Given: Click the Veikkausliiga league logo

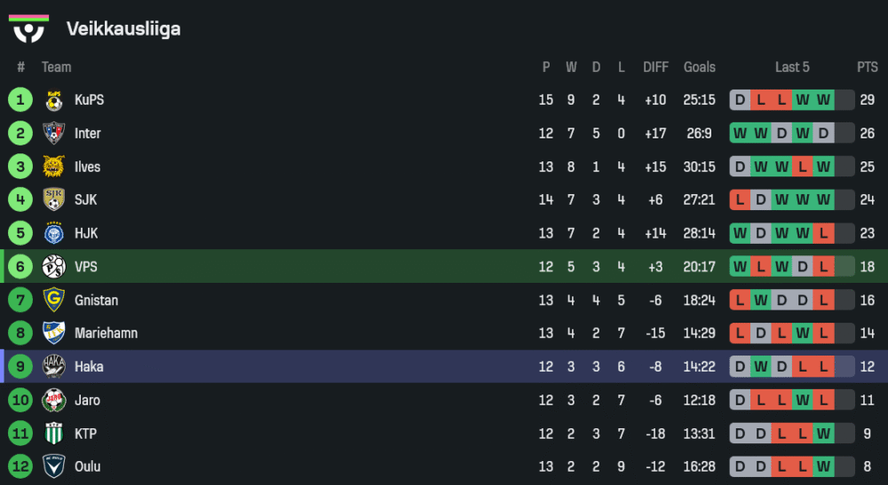Looking at the screenshot, I should (x=28, y=28).
